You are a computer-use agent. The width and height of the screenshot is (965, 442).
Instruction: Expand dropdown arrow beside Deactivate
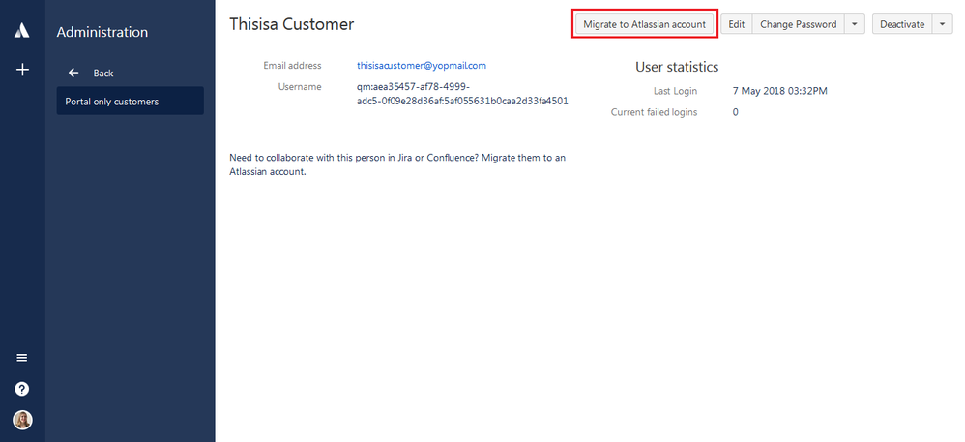coord(942,24)
